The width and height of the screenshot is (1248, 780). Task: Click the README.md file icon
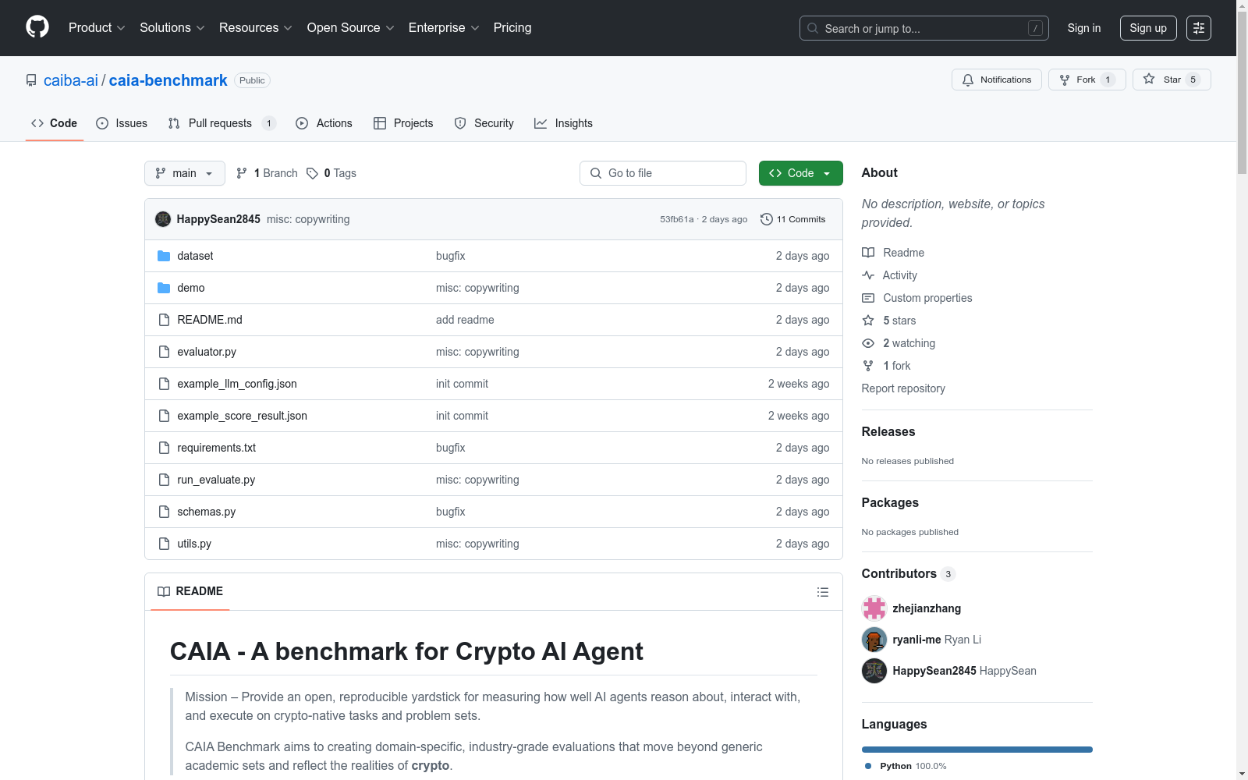tap(164, 320)
